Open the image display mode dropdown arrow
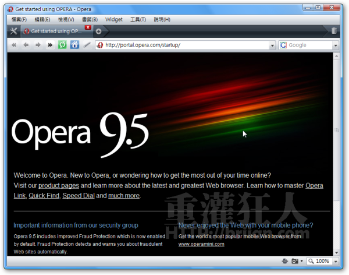The image size is (349, 275). [301, 261]
